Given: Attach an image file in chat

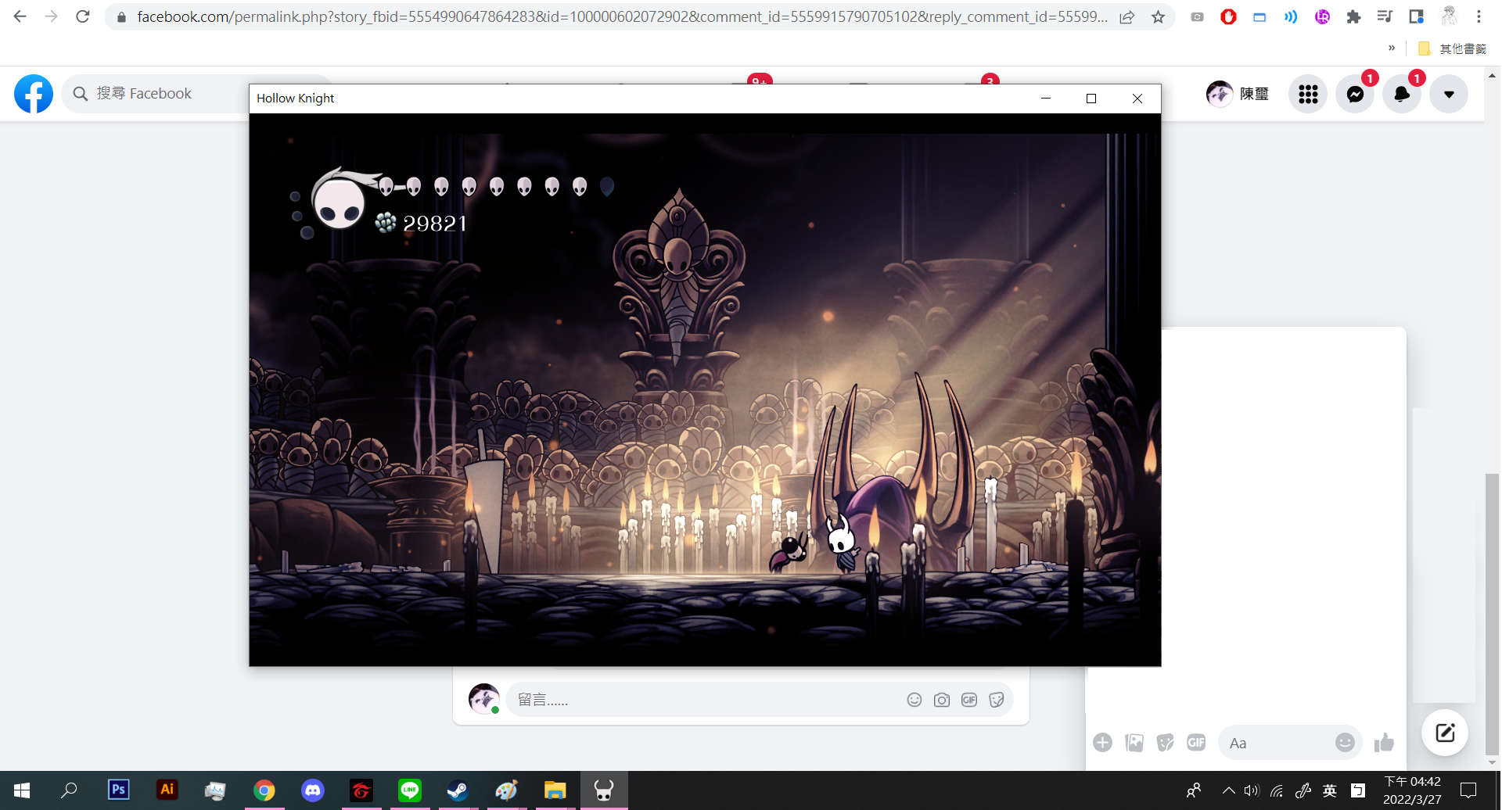Looking at the screenshot, I should click(1134, 743).
